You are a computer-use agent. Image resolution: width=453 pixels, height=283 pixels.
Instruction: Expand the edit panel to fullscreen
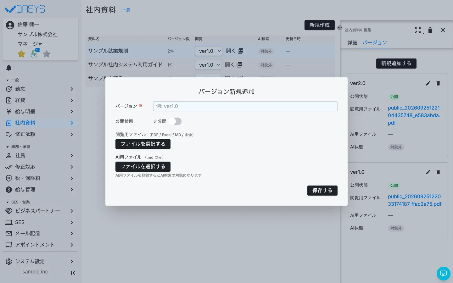coord(418,30)
